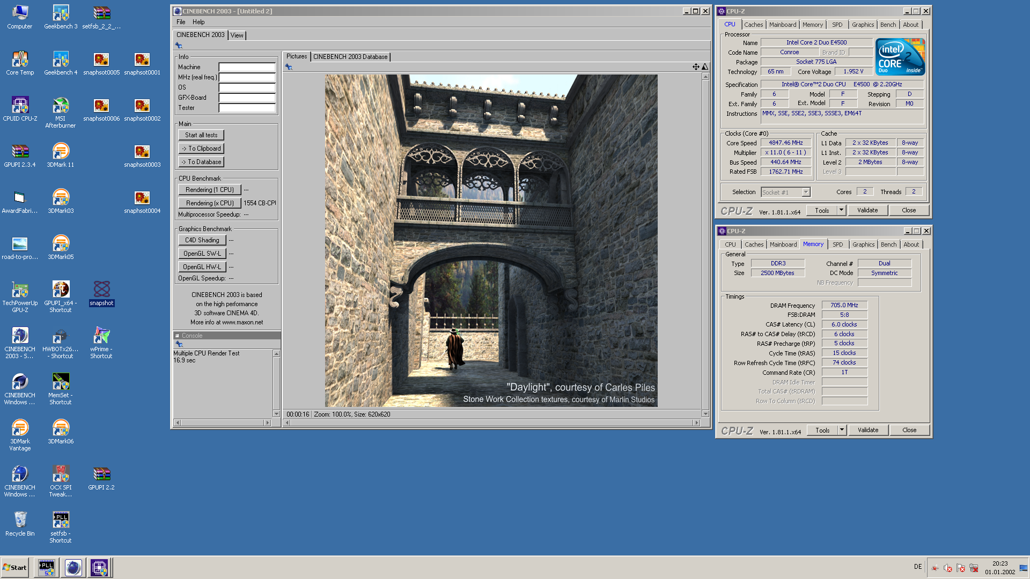Viewport: 1030px width, 579px height.
Task: Open the setfsb Shortcut desktop icon
Action: pyautogui.click(x=61, y=527)
